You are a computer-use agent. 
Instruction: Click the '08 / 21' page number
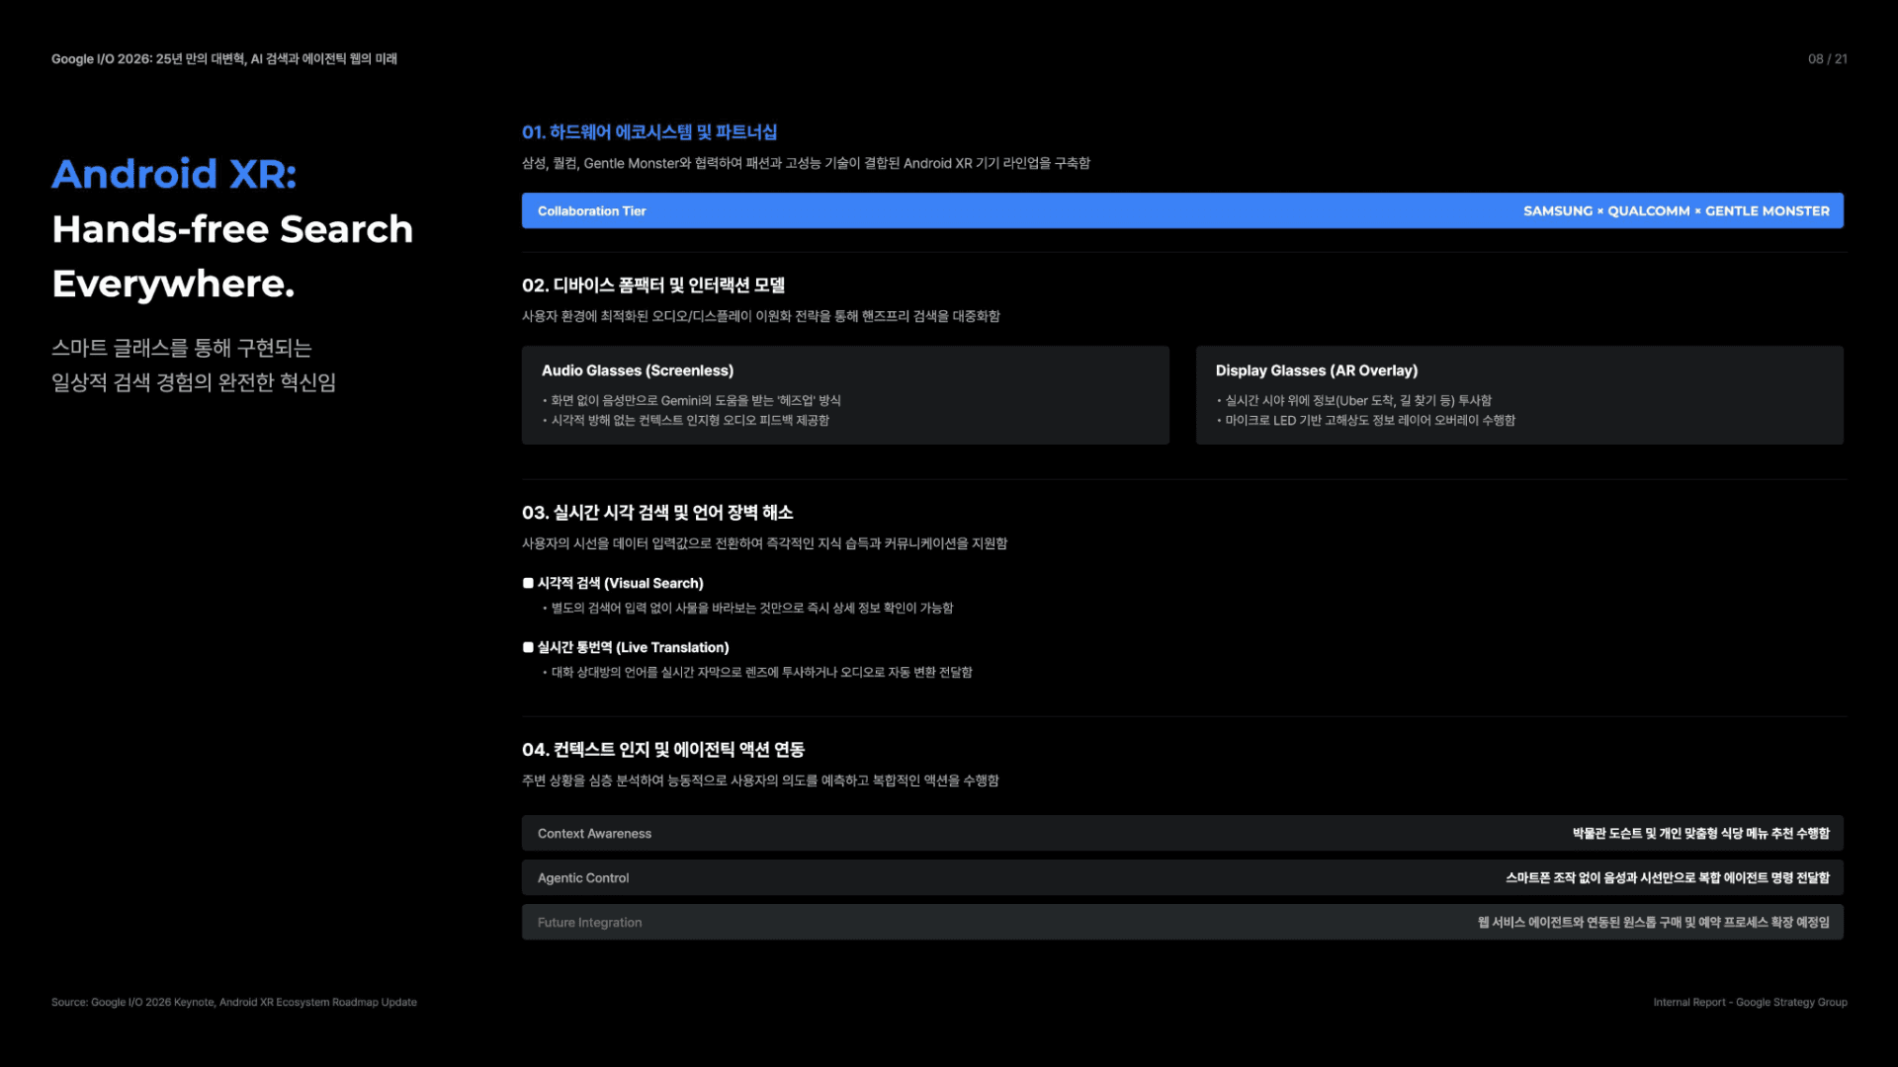(x=1827, y=59)
